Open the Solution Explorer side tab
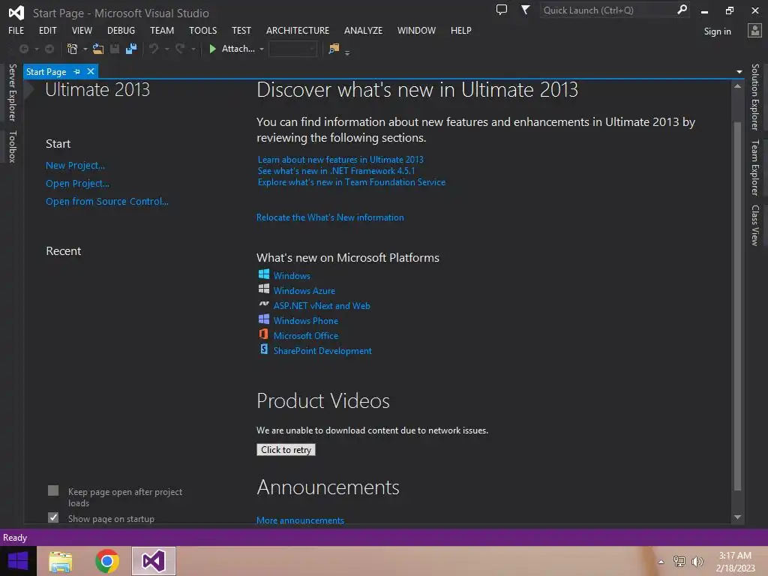Image resolution: width=768 pixels, height=576 pixels. tap(755, 97)
